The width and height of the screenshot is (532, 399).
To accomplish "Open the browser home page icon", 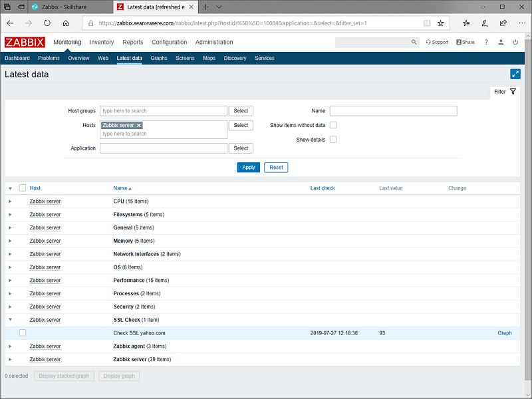I will coord(66,23).
